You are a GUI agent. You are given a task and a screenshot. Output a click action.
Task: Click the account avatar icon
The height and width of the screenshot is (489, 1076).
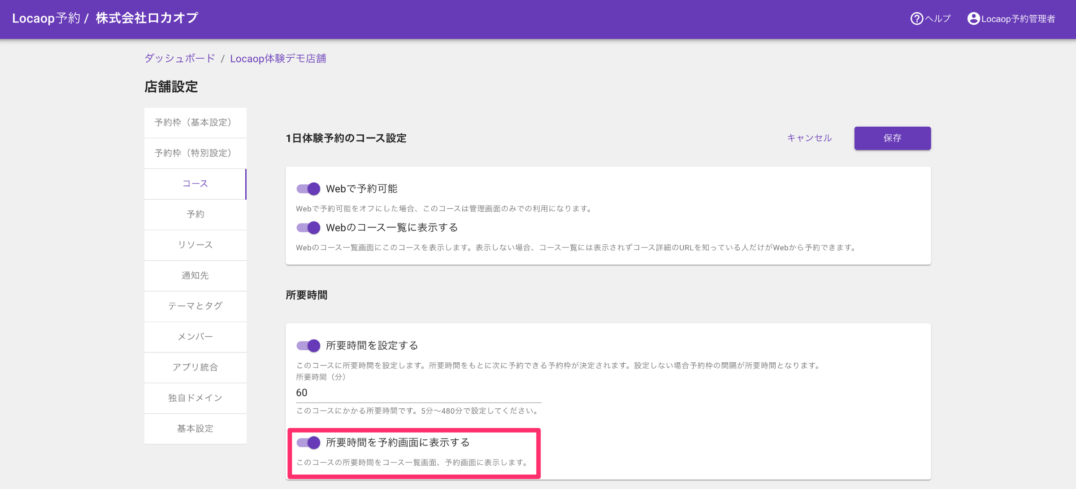[x=973, y=18]
